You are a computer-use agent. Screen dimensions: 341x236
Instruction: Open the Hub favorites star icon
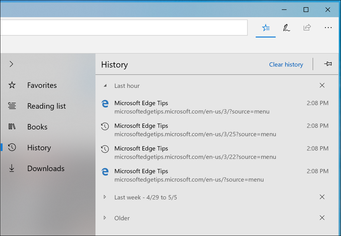(266, 28)
